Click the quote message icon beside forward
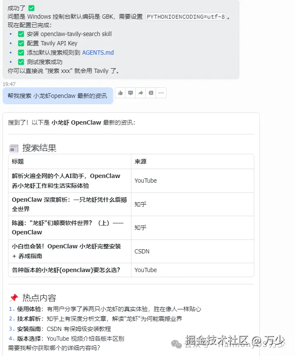295x356 pixels. 151,93
